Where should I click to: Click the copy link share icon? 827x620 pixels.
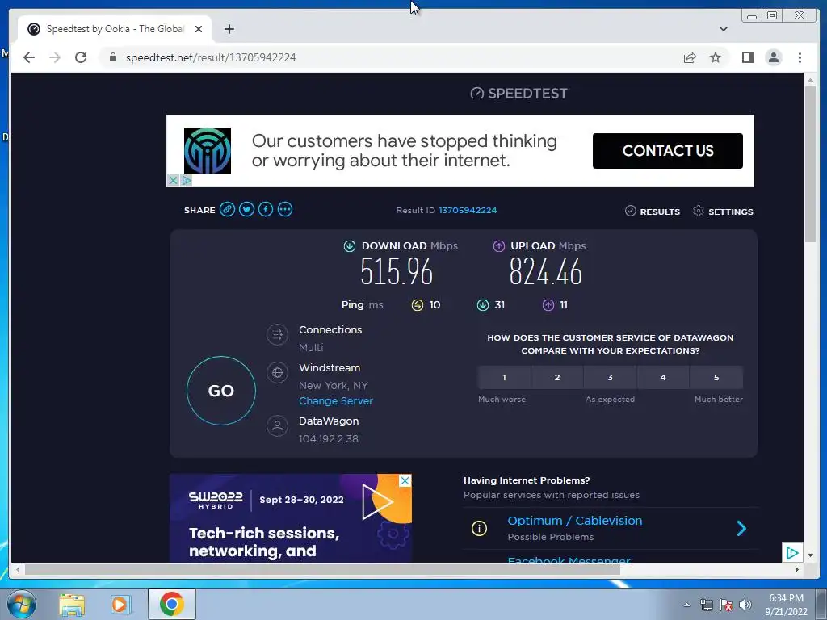tap(227, 209)
